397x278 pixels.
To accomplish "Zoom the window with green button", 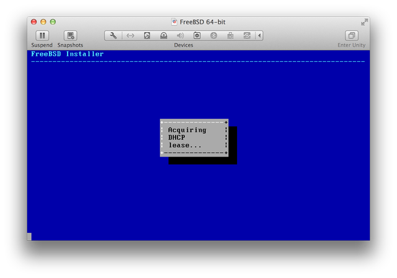I will pos(53,22).
